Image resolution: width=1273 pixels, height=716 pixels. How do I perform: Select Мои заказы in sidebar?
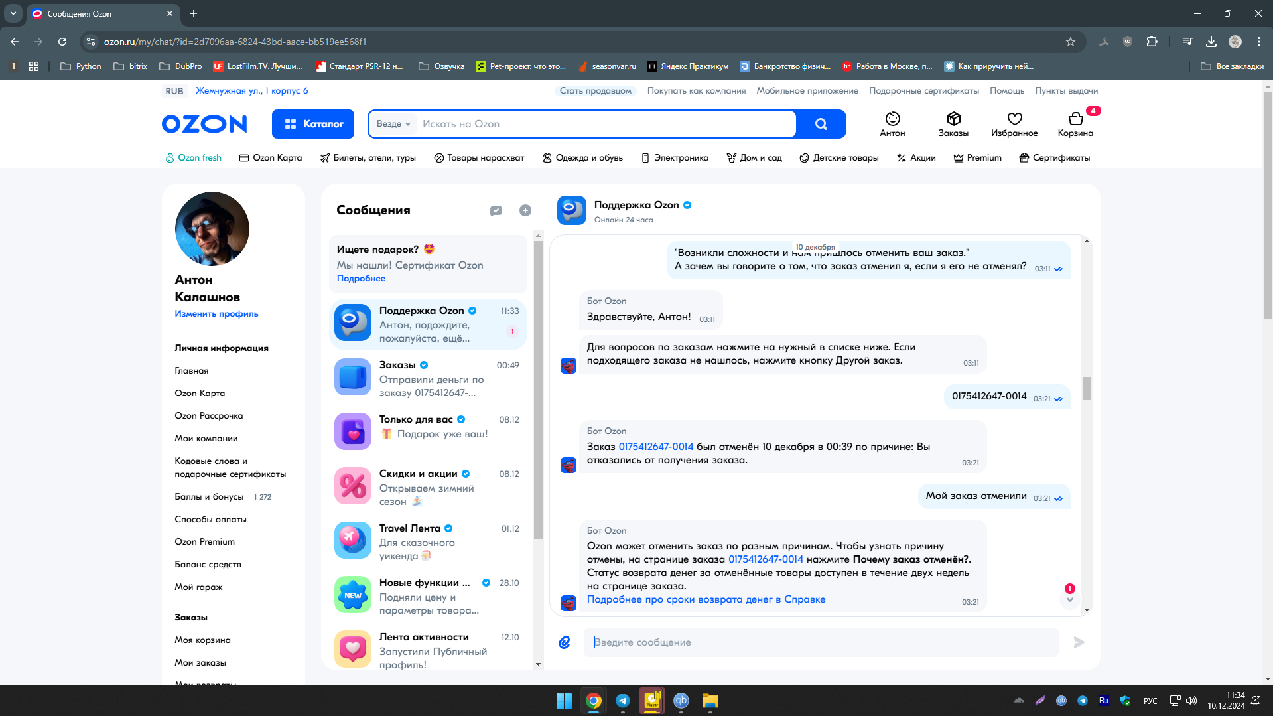(200, 663)
